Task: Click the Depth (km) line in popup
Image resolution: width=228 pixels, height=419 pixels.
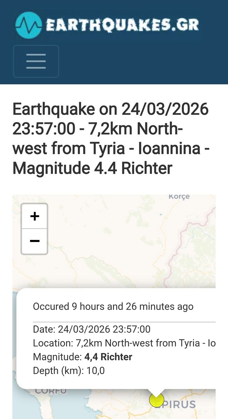Action: 69,370
